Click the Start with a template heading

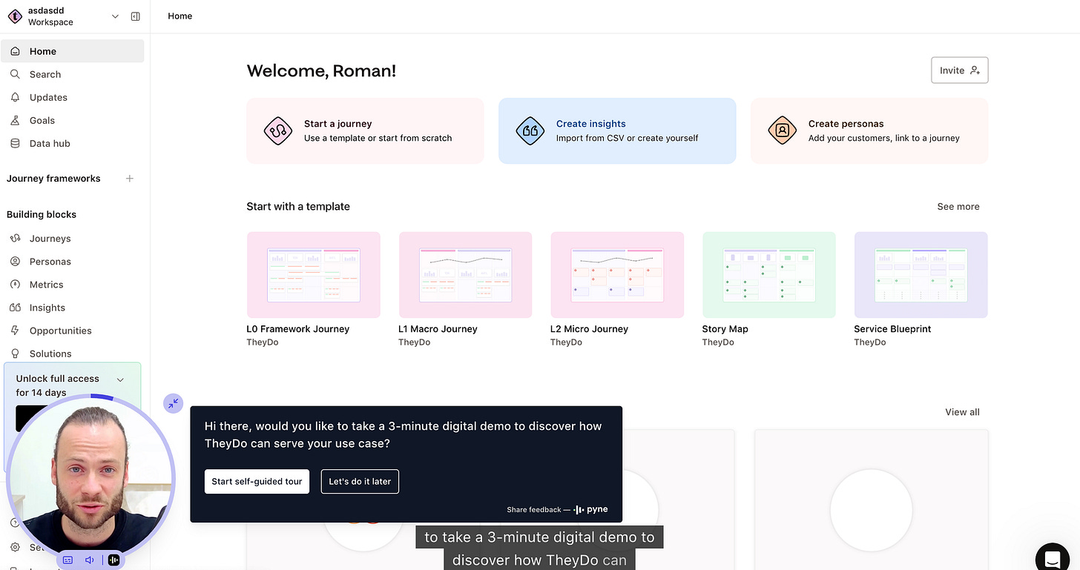click(298, 207)
